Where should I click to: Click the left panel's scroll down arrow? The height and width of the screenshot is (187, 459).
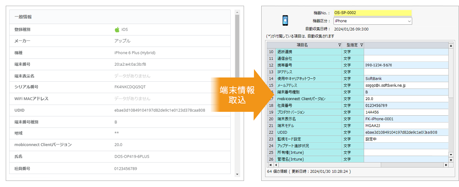237,174
